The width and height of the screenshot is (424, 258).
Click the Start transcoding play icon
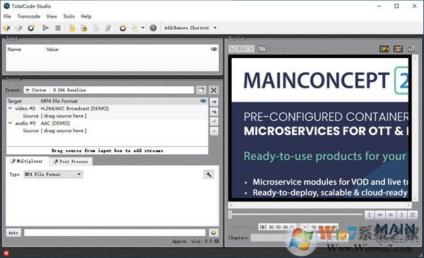(46, 28)
